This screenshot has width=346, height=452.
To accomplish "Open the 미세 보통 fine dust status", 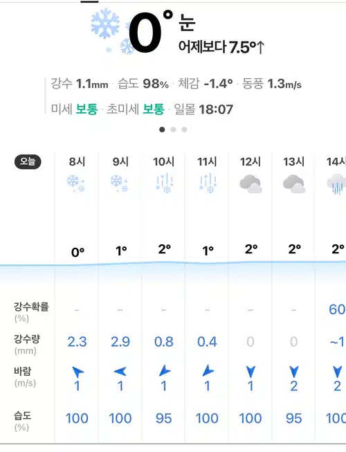I will [x=74, y=109].
